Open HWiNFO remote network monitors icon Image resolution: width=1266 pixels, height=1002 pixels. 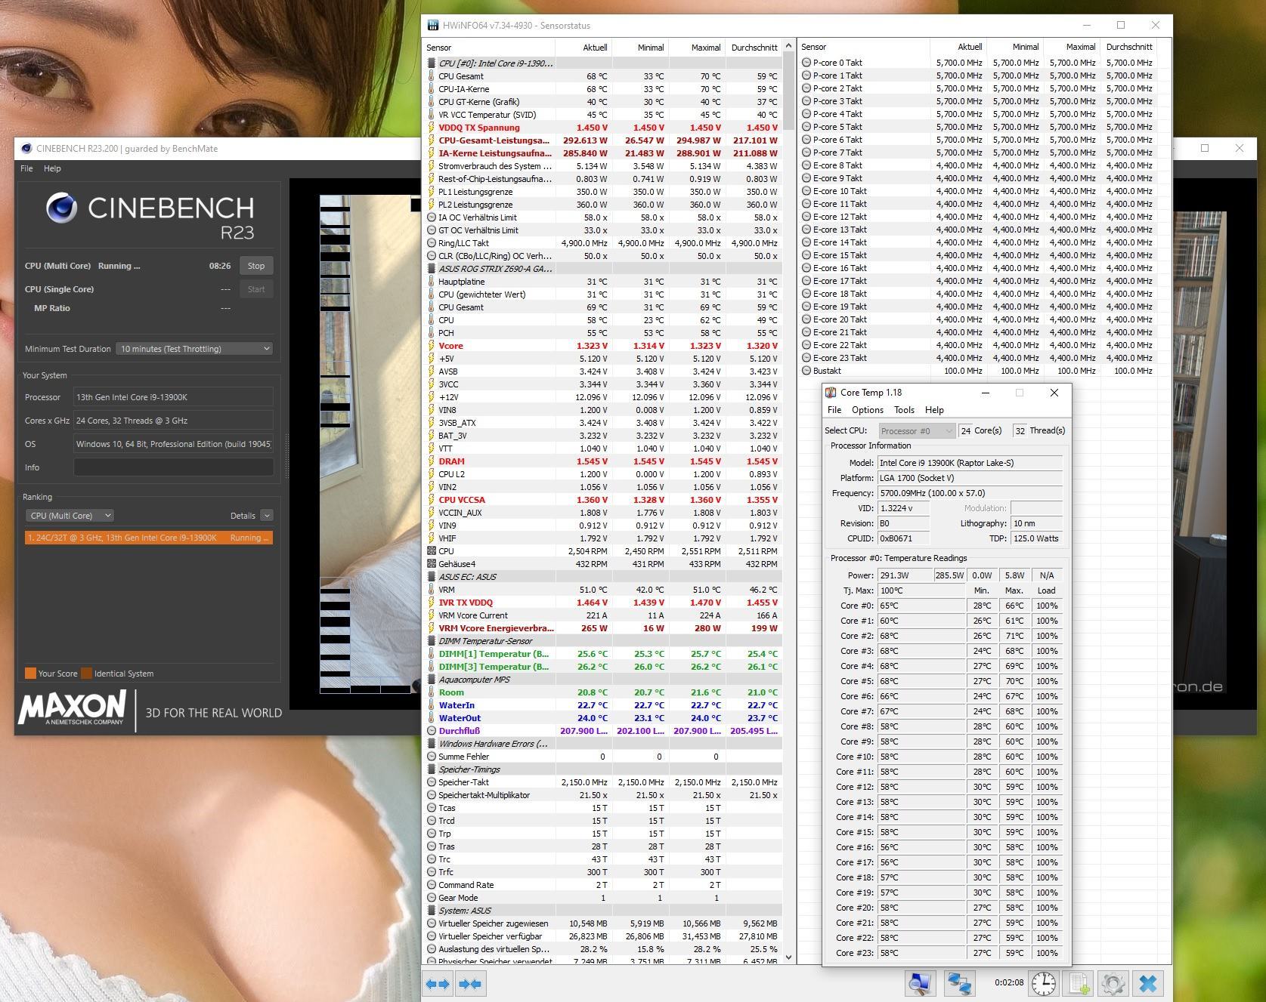959,983
